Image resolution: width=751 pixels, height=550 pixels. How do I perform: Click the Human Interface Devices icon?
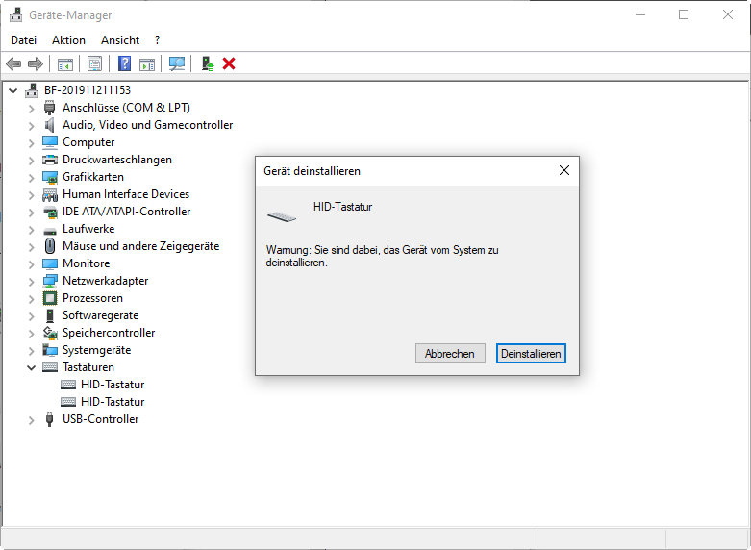(50, 194)
